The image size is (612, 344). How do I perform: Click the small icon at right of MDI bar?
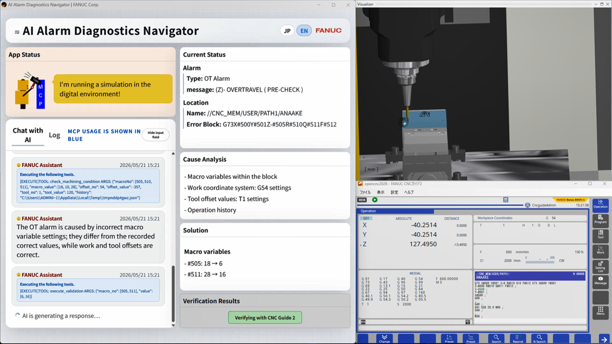pyautogui.click(x=467, y=322)
